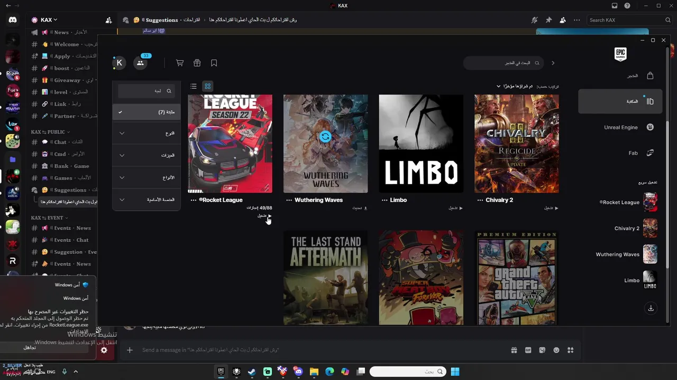Open the Limbo cover thumbnail
Screen dimensions: 677x380
click(421, 144)
